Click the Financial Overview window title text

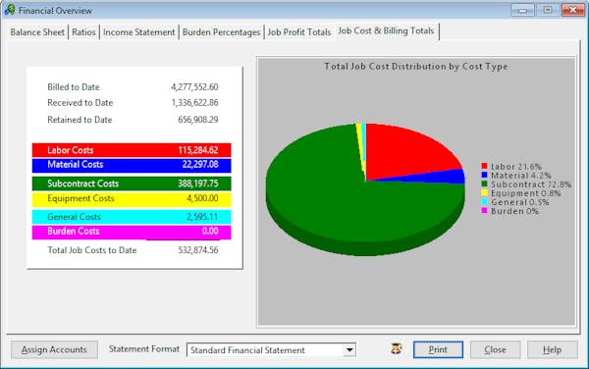coord(55,11)
